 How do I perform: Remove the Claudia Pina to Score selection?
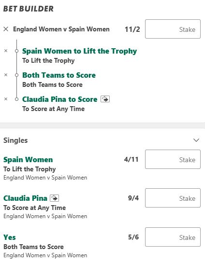[6, 99]
